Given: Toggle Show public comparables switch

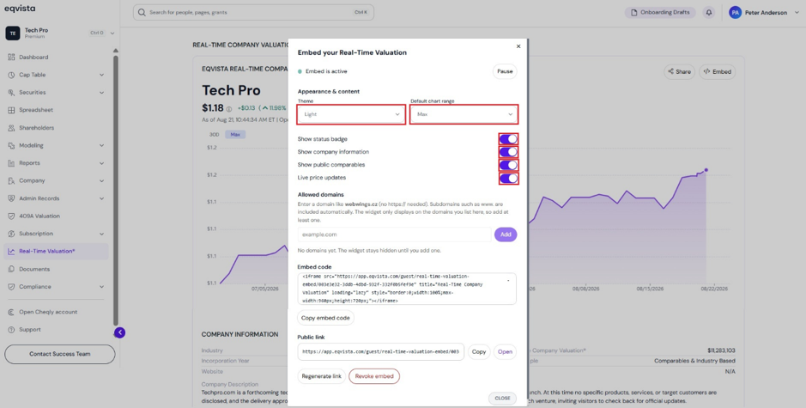Looking at the screenshot, I should coord(508,165).
